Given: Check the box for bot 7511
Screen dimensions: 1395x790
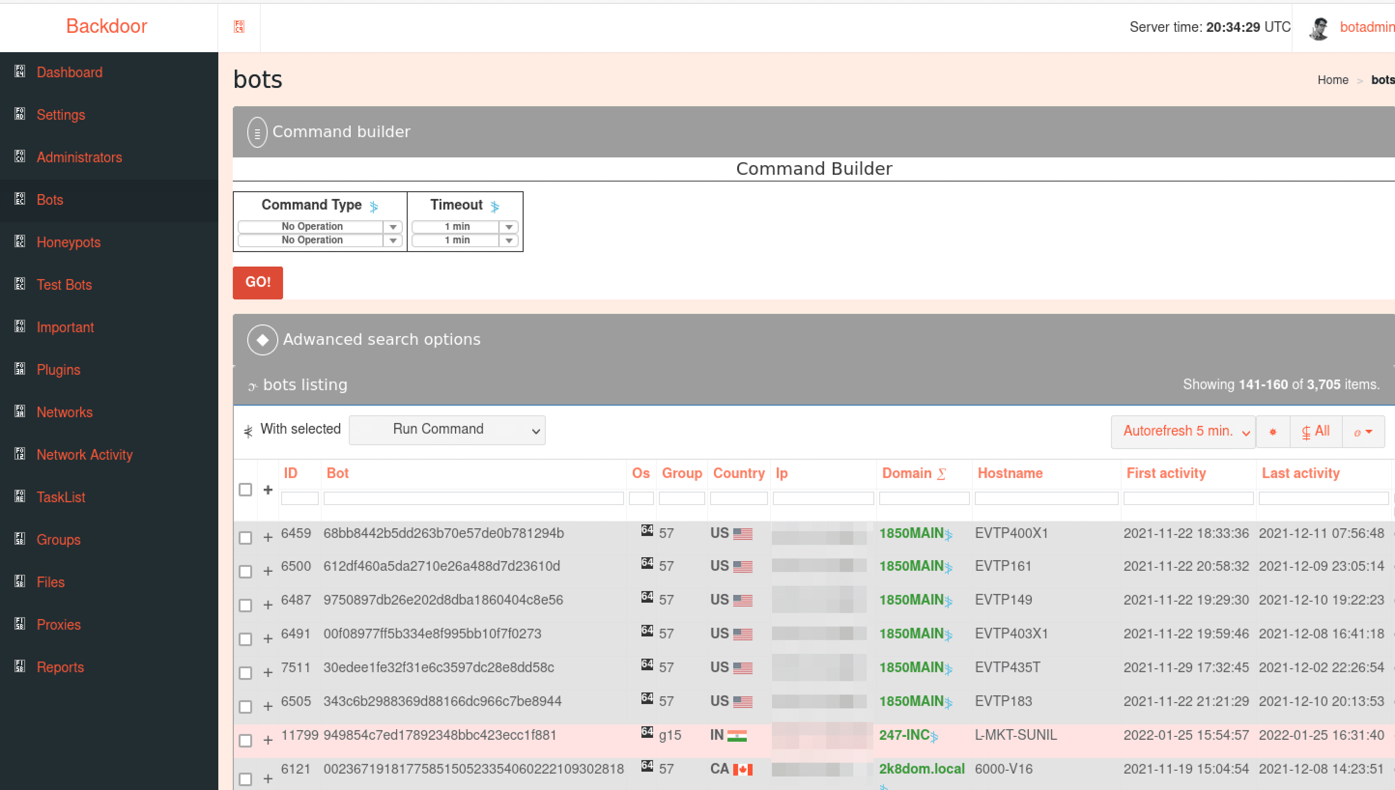Looking at the screenshot, I should (x=245, y=673).
